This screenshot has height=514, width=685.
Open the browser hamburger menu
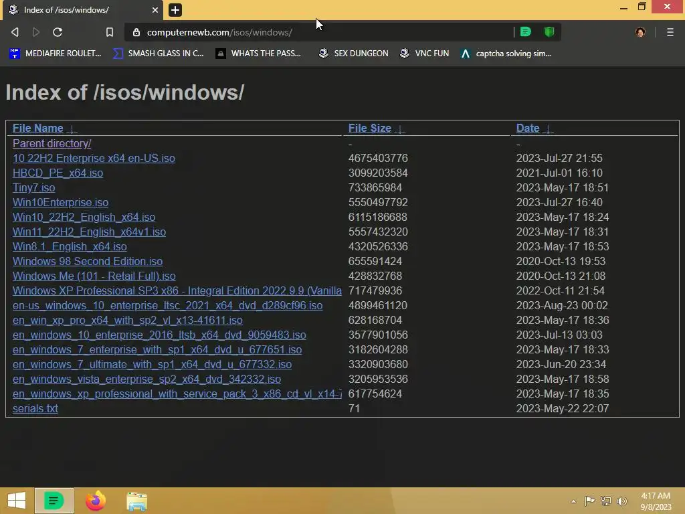[x=670, y=32]
